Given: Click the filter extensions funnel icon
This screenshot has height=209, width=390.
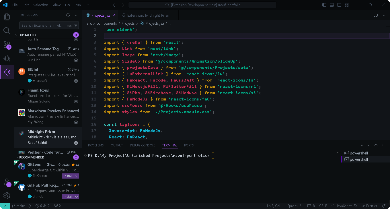Looking at the screenshot, I should pyautogui.click(x=76, y=25).
